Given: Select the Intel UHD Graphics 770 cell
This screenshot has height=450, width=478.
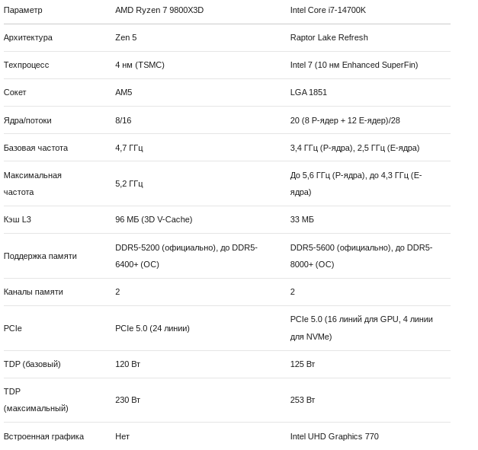Looking at the screenshot, I should click(x=334, y=436).
